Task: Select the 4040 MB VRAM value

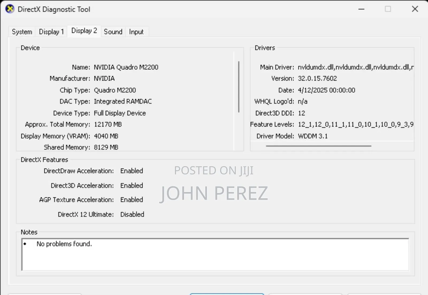Action: coord(106,136)
